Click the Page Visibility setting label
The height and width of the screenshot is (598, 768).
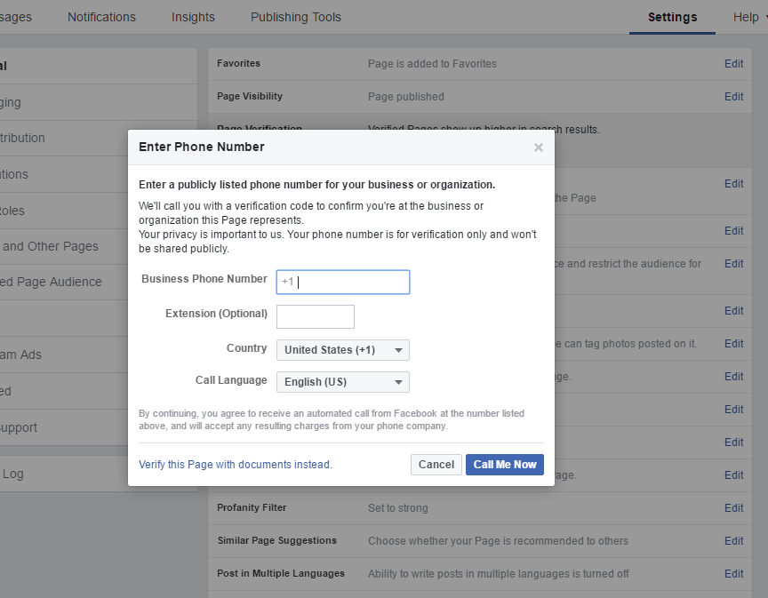(250, 96)
